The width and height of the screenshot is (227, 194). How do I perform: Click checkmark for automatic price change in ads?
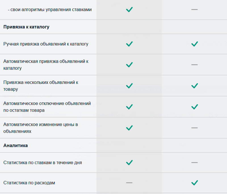pyautogui.click(x=129, y=128)
